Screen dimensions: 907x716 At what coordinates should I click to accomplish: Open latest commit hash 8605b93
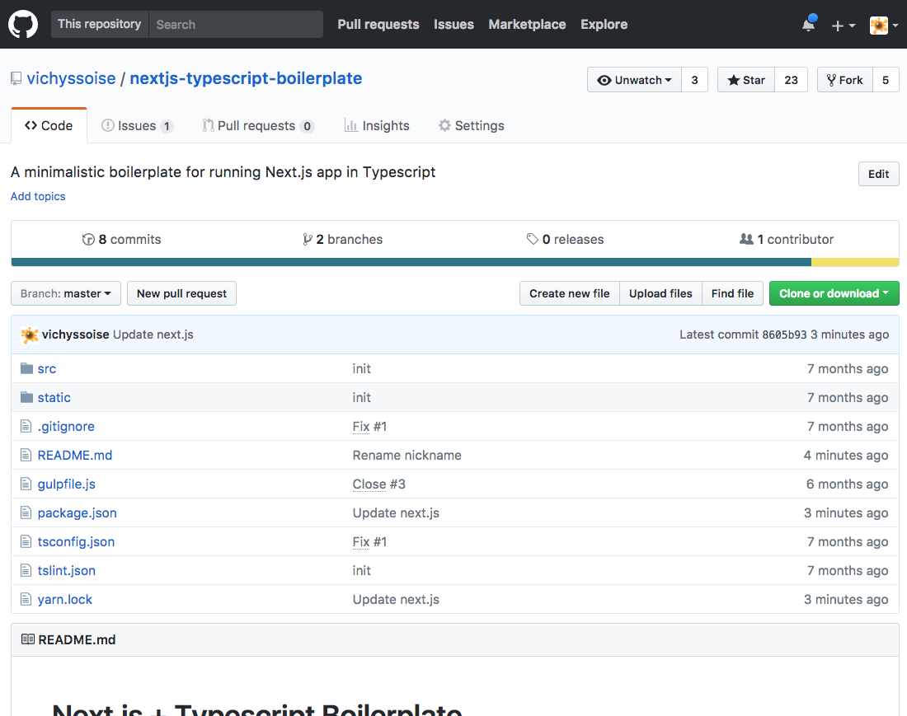(x=784, y=335)
